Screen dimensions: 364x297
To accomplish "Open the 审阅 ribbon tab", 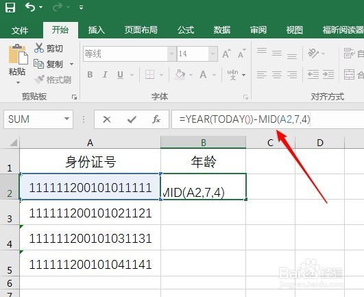I will 258,29.
